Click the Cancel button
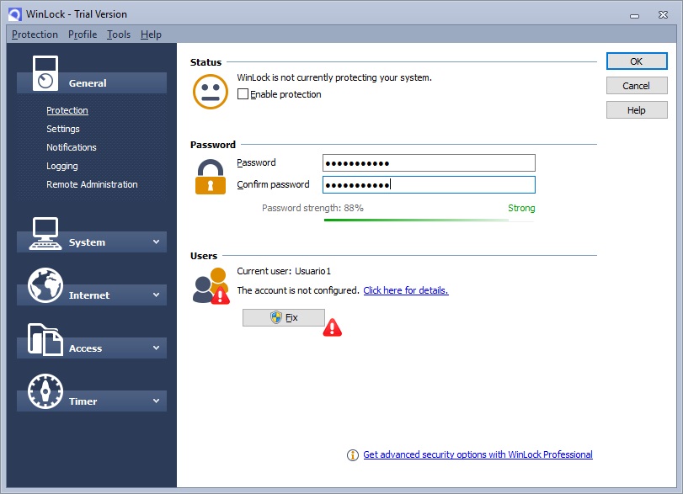683x494 pixels. (x=637, y=86)
